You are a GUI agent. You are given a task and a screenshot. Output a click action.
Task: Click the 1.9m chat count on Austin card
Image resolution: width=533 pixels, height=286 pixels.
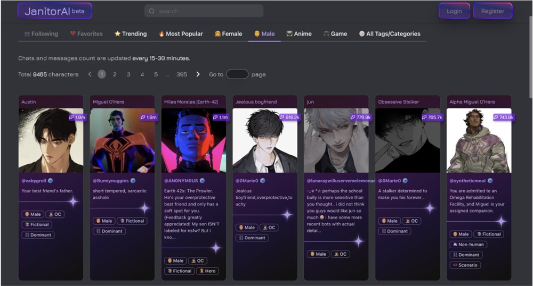coord(77,117)
